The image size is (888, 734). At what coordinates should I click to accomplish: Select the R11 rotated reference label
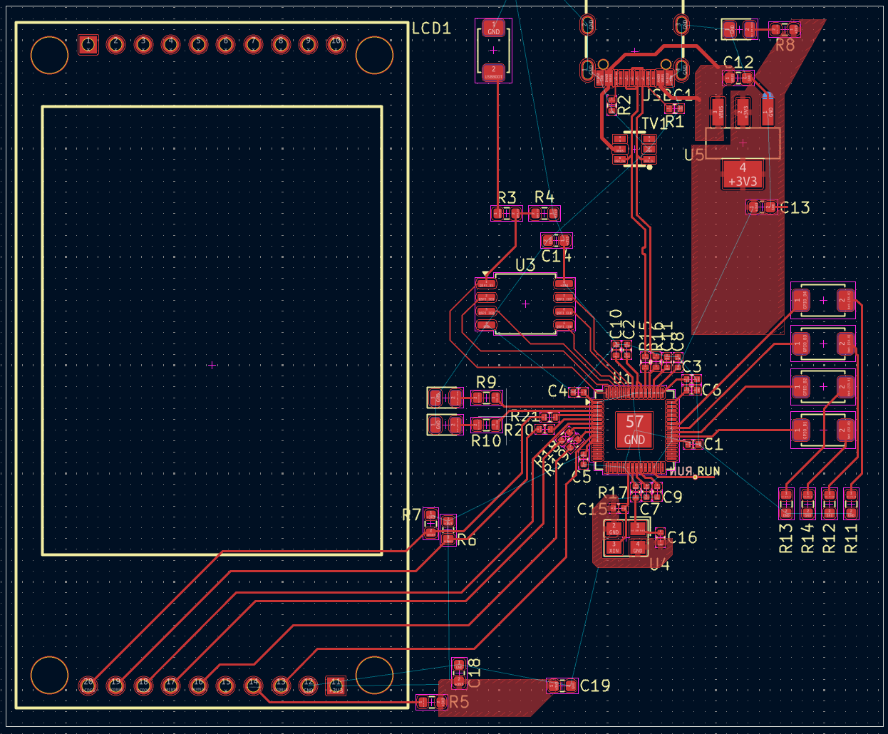click(851, 539)
